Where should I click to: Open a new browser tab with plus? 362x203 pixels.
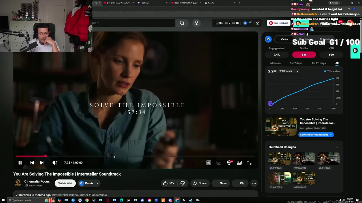tap(239, 3)
